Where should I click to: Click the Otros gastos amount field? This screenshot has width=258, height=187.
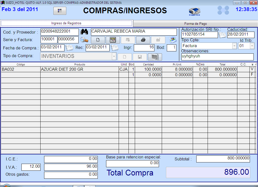[71, 174]
